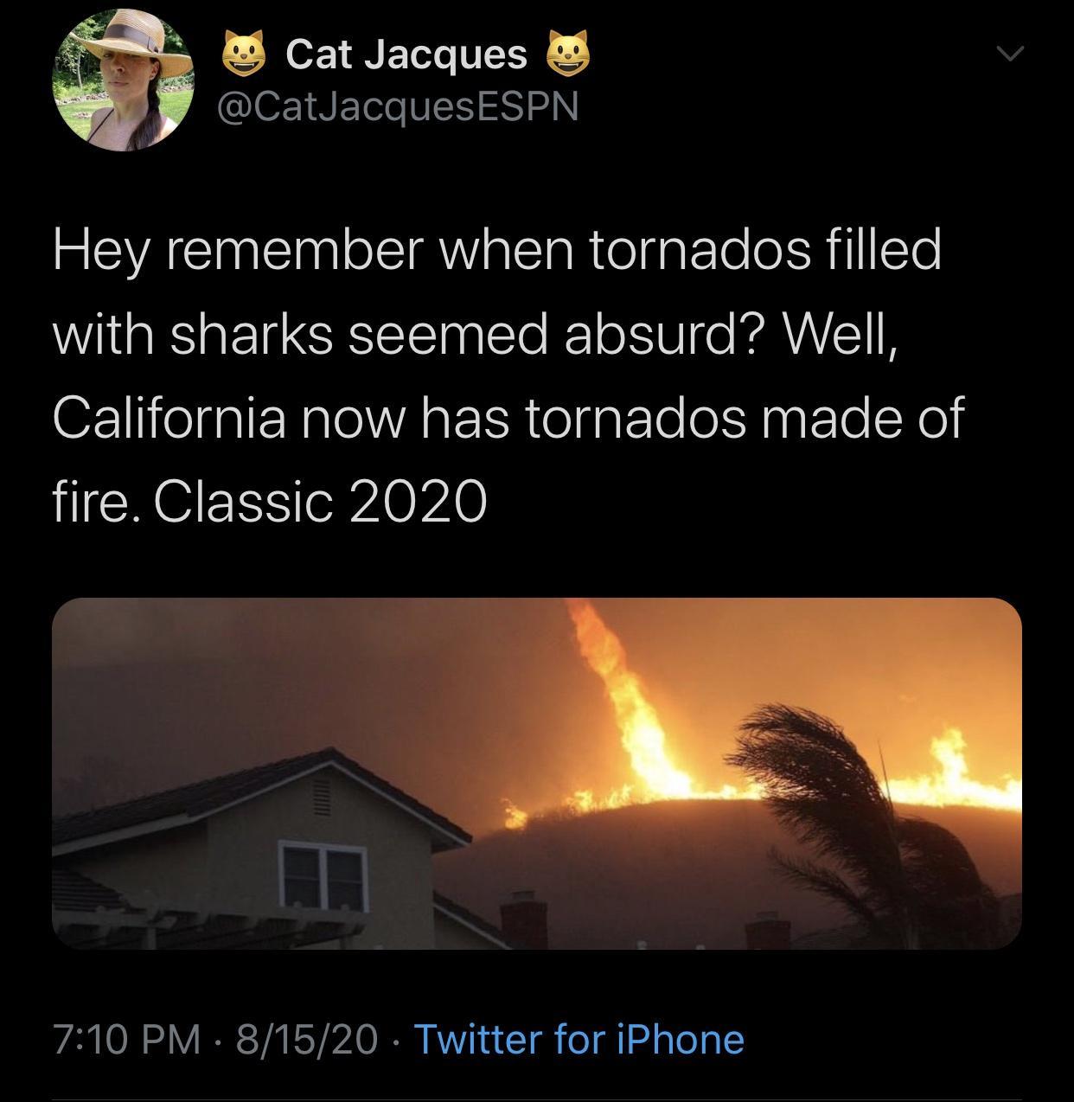Click the "Classic 2020" text

320,501
